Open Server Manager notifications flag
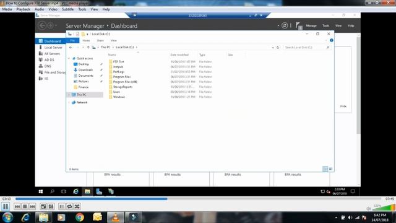 [x=298, y=25]
